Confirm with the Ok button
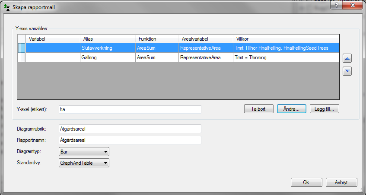The image size is (366, 195). click(306, 182)
